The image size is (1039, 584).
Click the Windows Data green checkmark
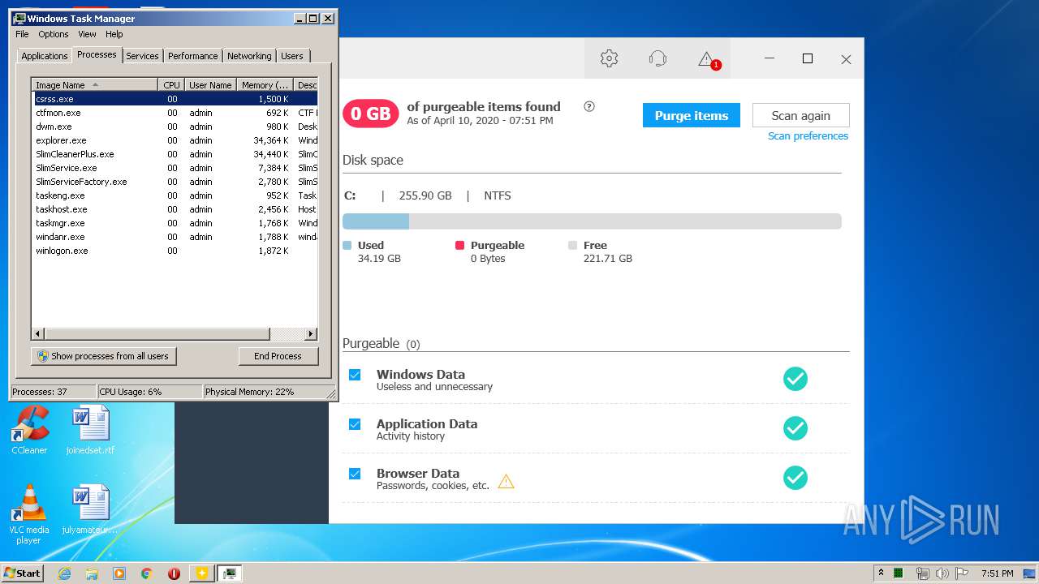tap(795, 379)
